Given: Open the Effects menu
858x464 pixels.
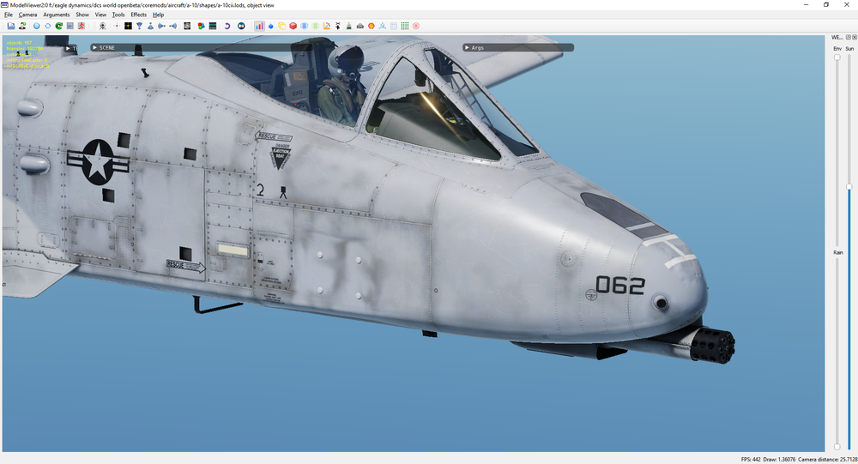Looking at the screenshot, I should click(x=138, y=15).
